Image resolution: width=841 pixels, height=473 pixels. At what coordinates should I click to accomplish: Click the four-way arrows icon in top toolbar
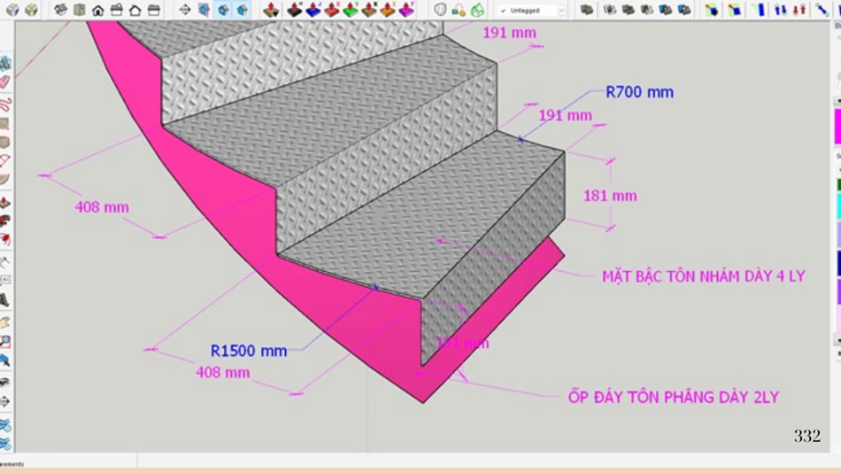click(x=185, y=10)
